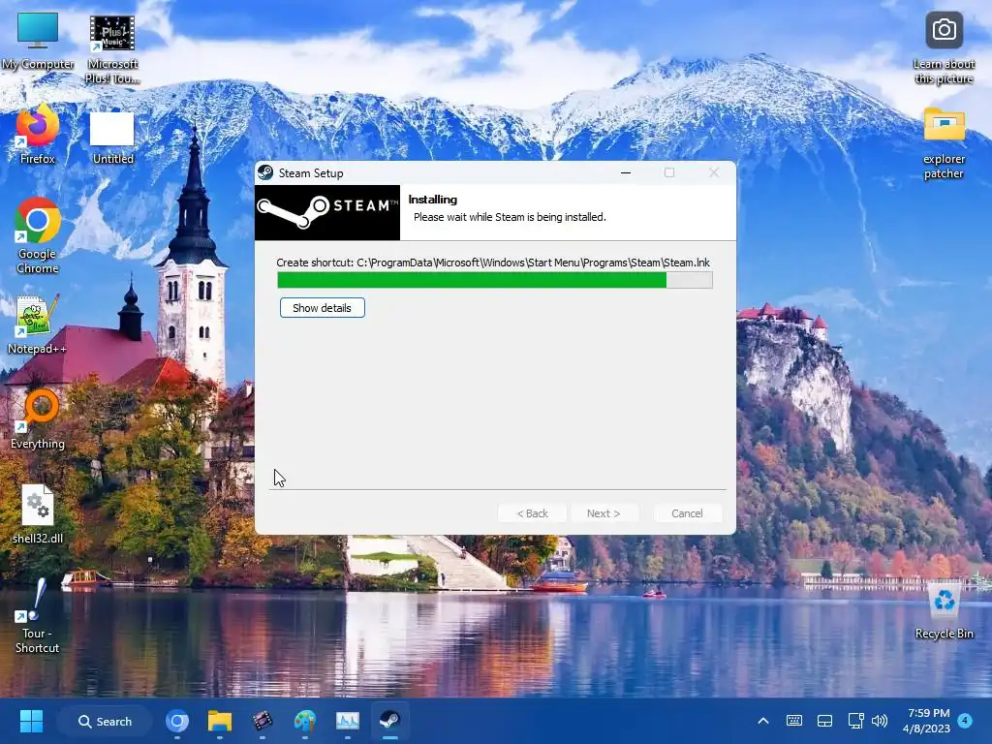The height and width of the screenshot is (744, 992).
Task: Open the film clapper taskbar app
Action: (262, 721)
